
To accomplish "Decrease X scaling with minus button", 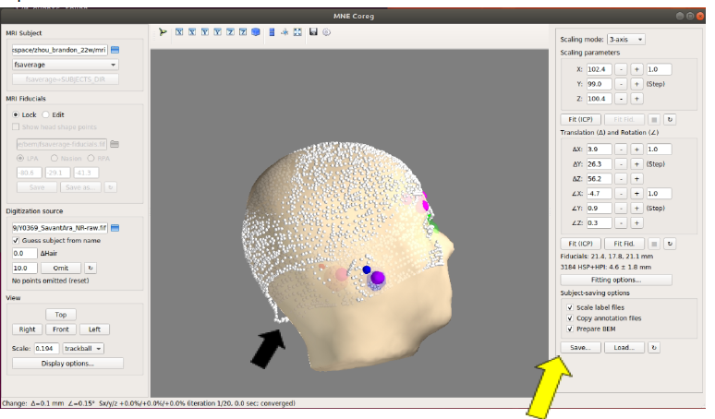I will tap(621, 69).
